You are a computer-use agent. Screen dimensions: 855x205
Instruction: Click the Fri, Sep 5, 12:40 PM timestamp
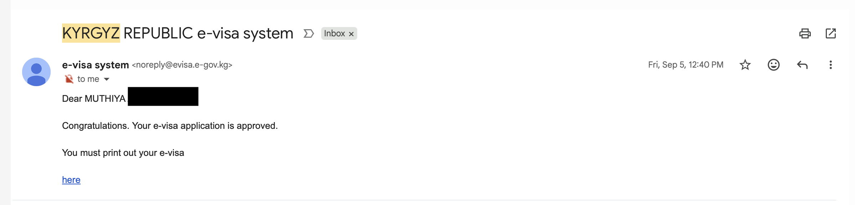(x=686, y=65)
